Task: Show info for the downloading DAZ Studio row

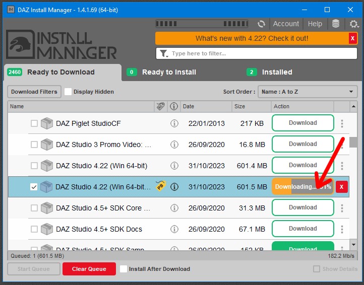Action: point(174,187)
